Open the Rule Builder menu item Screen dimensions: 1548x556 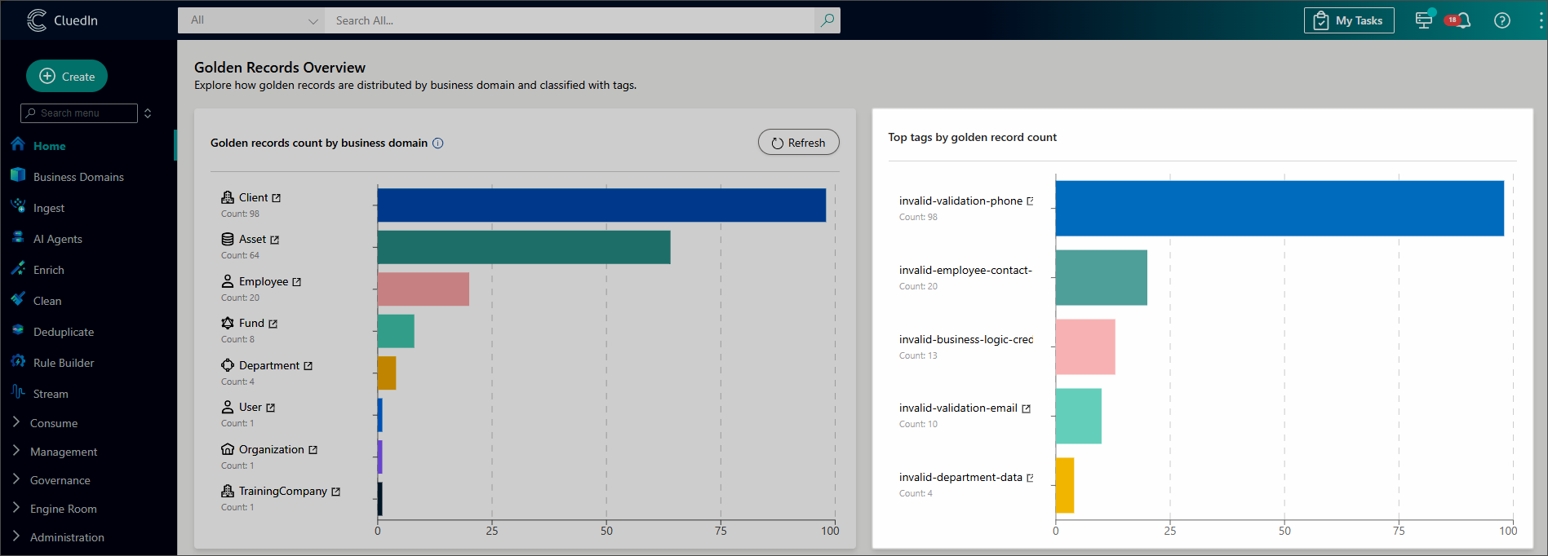coord(64,363)
